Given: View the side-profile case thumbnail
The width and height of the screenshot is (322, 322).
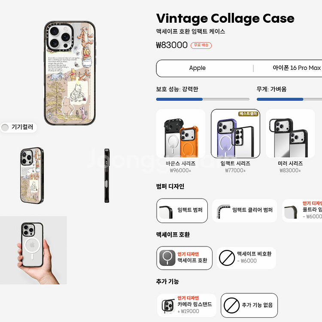Looking at the screenshot, I should 107,176.
